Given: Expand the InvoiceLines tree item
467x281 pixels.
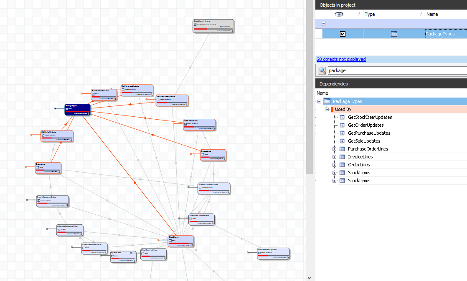Looking at the screenshot, I should click(x=335, y=157).
